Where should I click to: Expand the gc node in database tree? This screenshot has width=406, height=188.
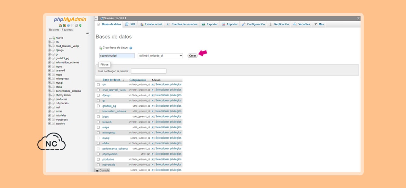pyautogui.click(x=49, y=54)
